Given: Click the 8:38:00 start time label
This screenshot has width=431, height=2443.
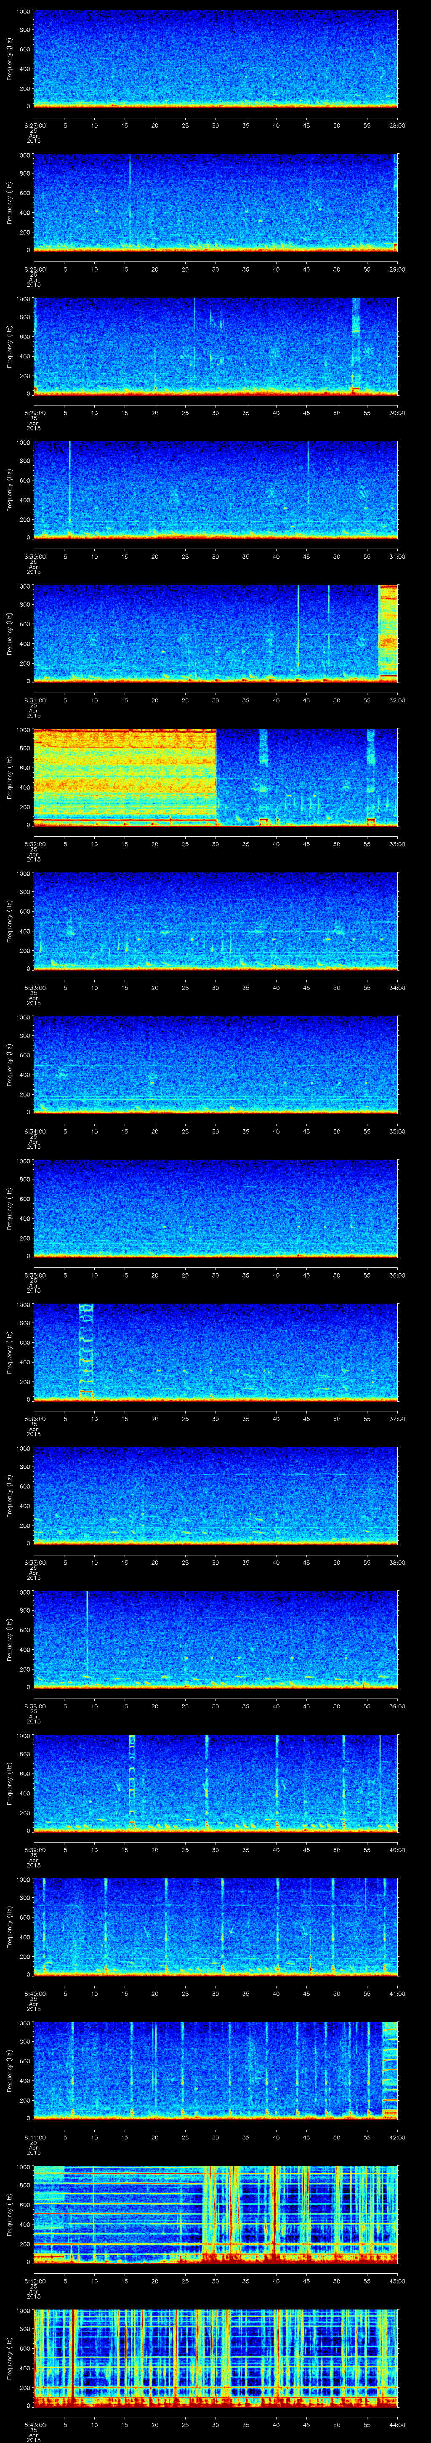Looking at the screenshot, I should pos(34,1706).
